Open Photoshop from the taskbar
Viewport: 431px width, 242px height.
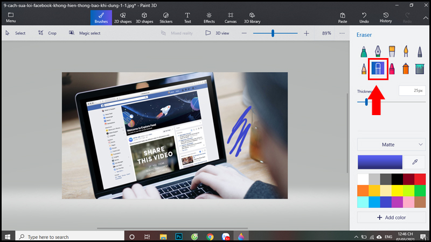(x=179, y=237)
